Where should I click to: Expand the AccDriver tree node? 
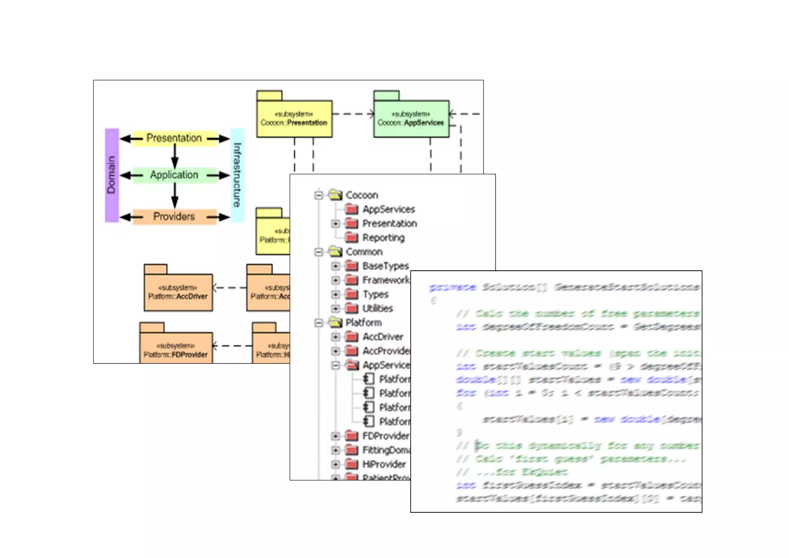point(336,337)
